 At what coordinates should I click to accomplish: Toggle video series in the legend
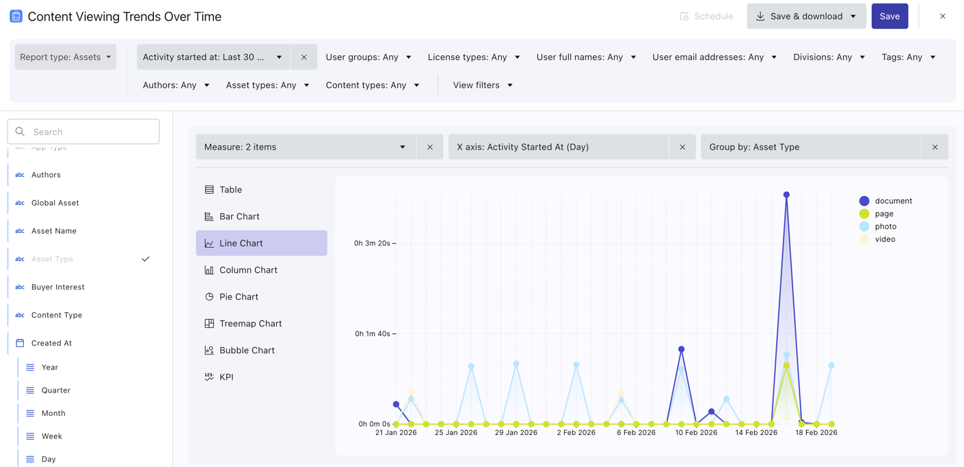885,240
